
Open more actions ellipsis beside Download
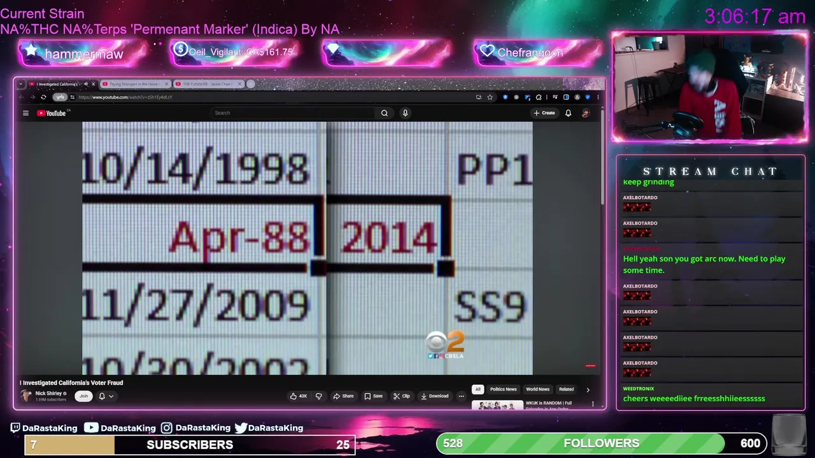(x=461, y=396)
